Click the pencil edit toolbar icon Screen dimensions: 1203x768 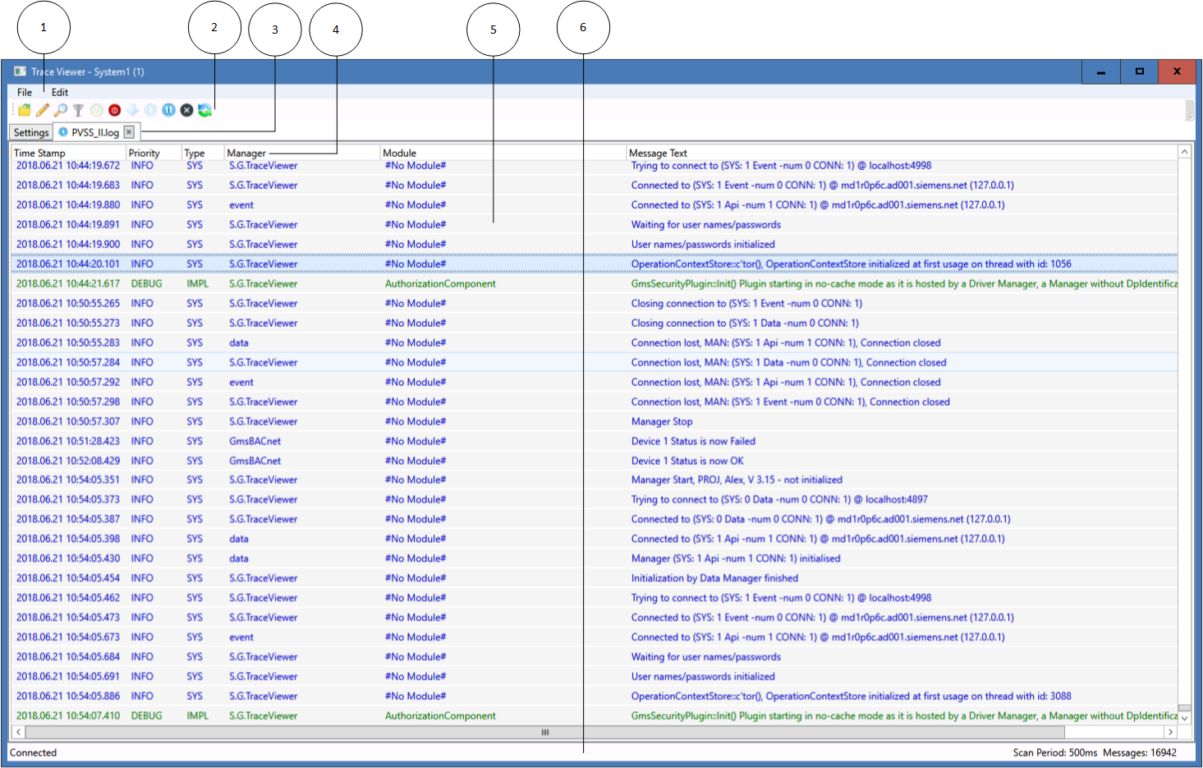43,110
